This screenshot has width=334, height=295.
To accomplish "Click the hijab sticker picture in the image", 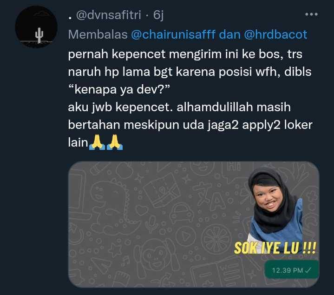I will coord(275,204).
